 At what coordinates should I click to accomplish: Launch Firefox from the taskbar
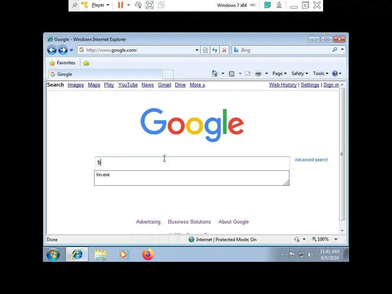coord(148,255)
